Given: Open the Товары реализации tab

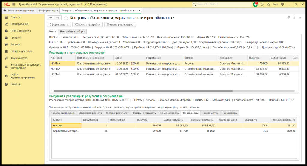Looking at the screenshot, I should pos(63,113).
